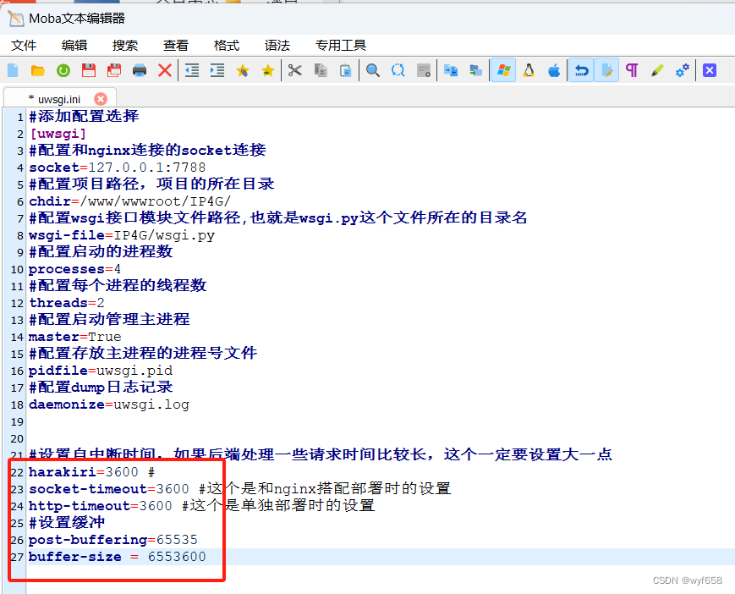Screen dimensions: 735x594
Task: Click line number 19 in the gutter
Action: point(18,422)
